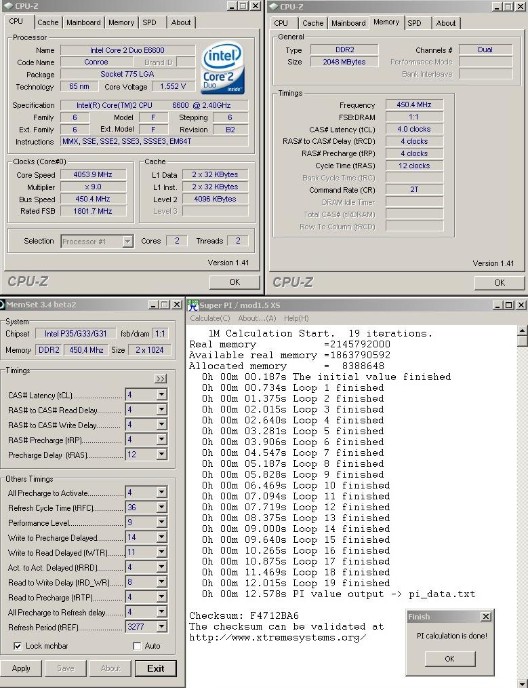Viewport: 528px width, 688px height.
Task: Switch to Cache tab in right CPU-Z
Action: coord(313,23)
